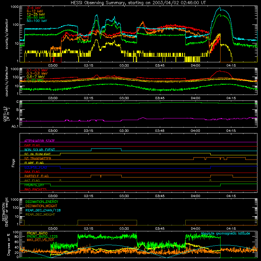Click counts/s/detector axis title of keV panel

pos(7,34)
